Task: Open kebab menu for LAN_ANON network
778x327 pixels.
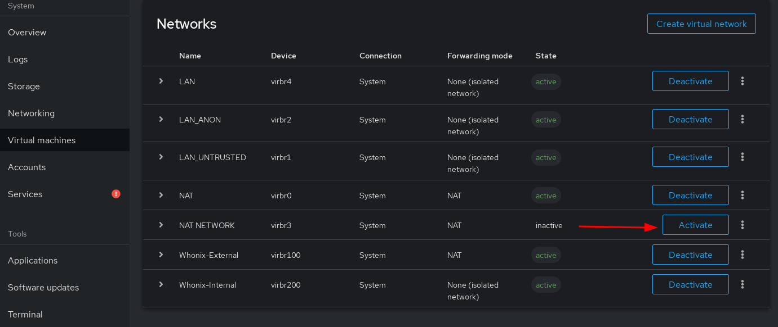Action: point(743,119)
